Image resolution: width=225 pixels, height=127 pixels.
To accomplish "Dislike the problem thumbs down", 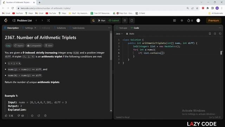I will coord(21,116).
